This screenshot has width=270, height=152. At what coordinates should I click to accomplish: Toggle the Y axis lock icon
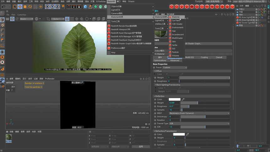(52, 7)
